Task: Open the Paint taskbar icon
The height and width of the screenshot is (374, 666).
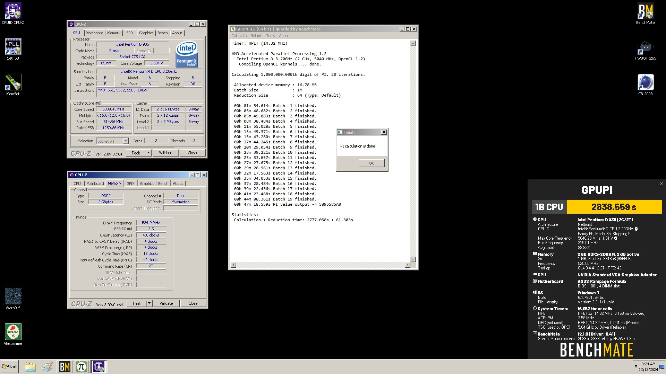Action: (x=47, y=367)
